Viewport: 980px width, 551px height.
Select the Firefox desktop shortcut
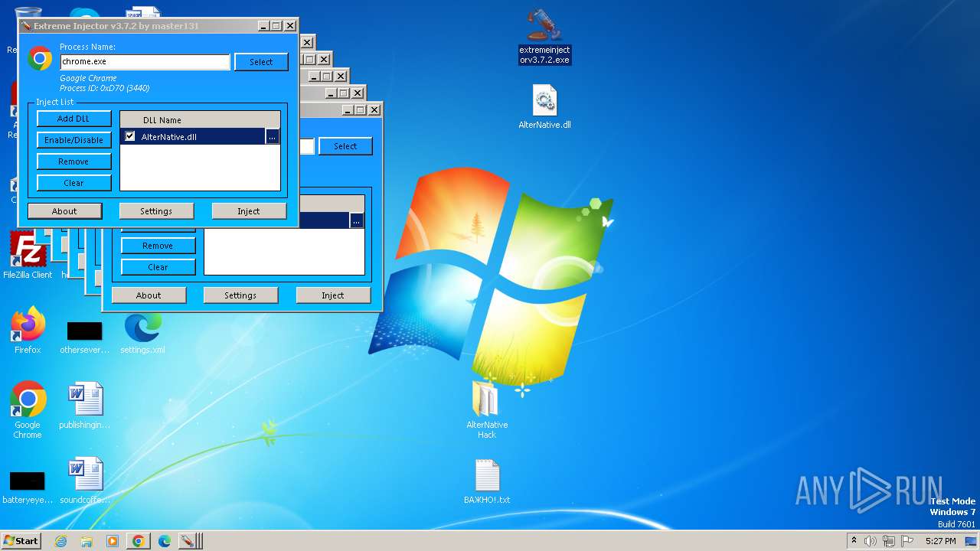point(28,331)
